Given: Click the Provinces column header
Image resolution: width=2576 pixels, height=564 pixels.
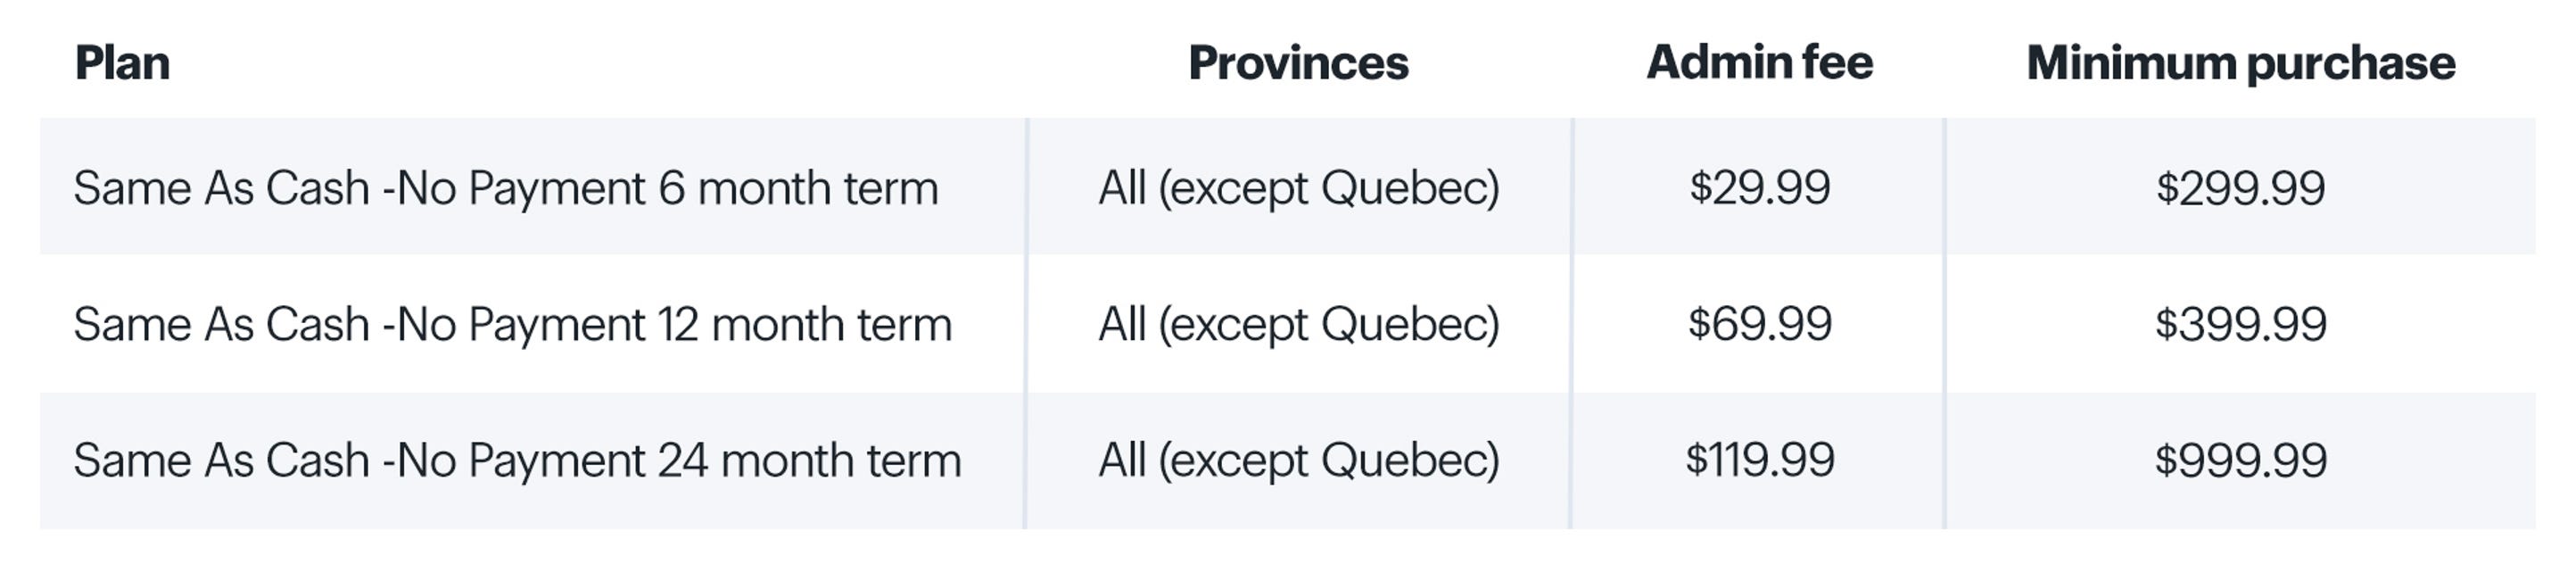Looking at the screenshot, I should [x=1298, y=63].
